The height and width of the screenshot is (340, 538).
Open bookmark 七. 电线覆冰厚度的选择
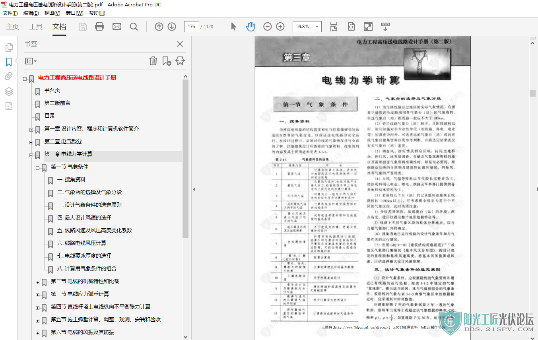coord(84,256)
